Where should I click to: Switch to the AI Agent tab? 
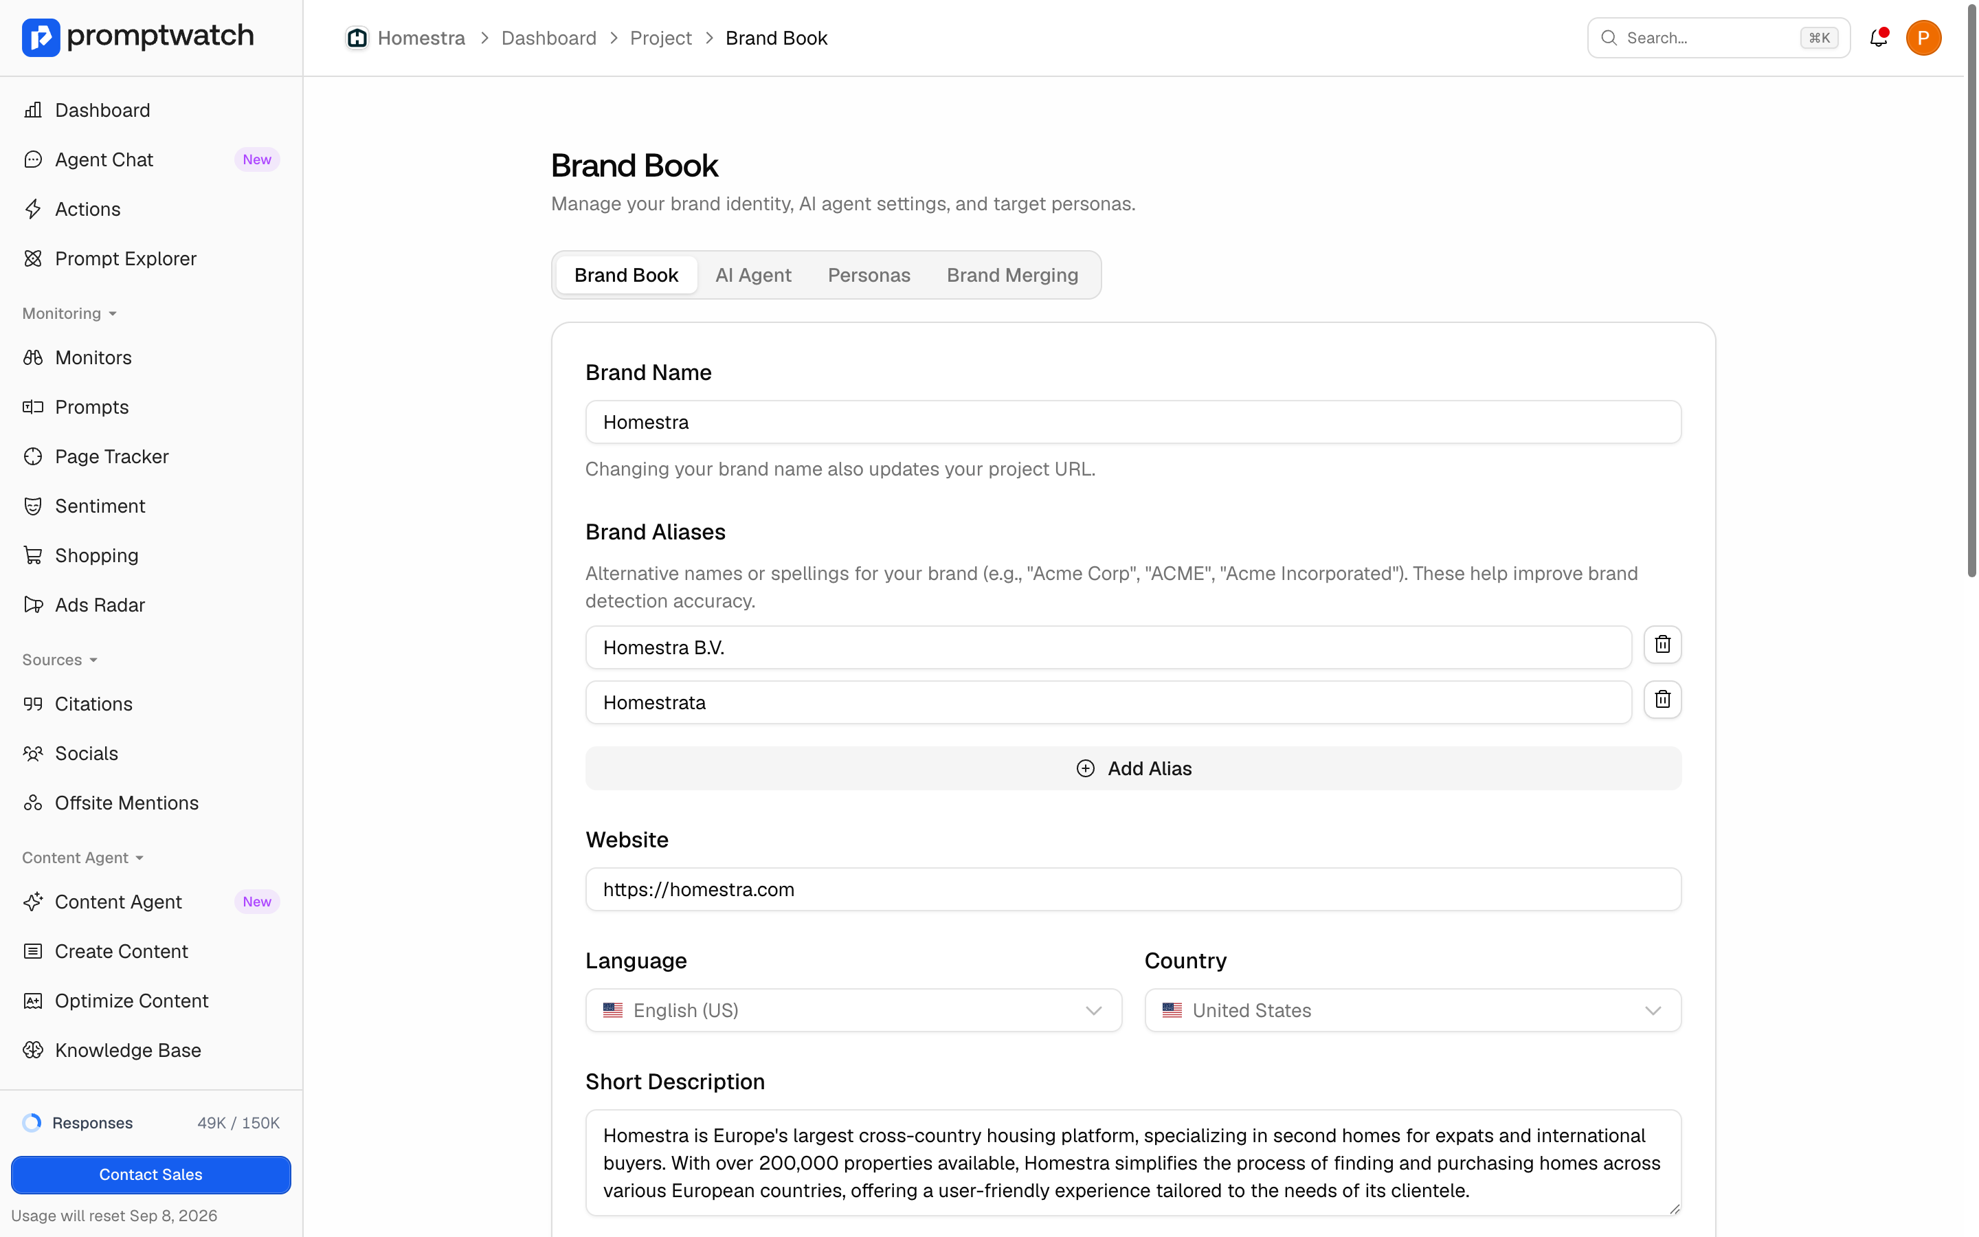[753, 275]
